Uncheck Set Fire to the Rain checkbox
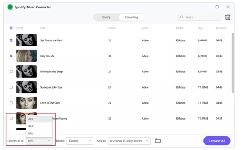 pyautogui.click(x=11, y=40)
